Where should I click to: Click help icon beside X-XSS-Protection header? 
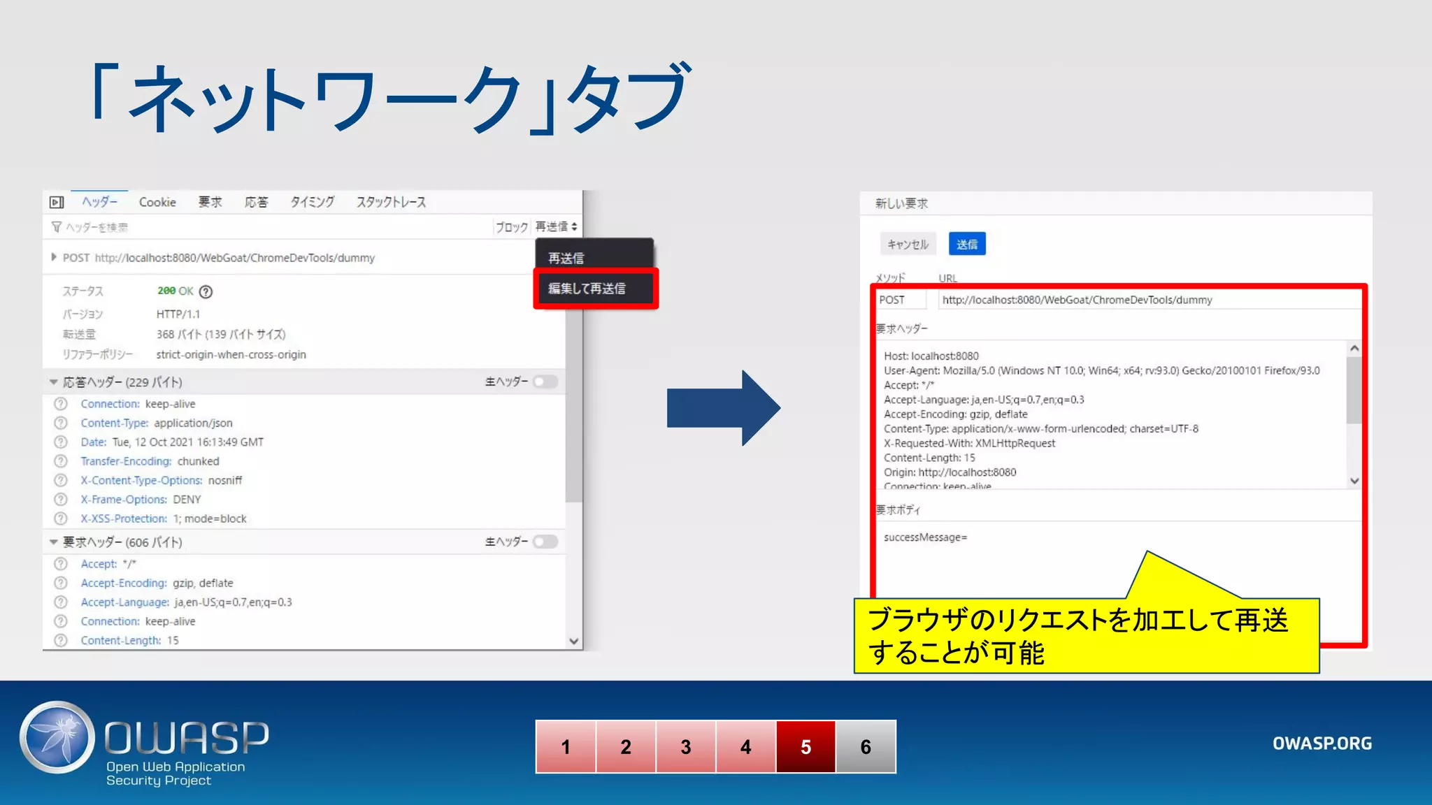pyautogui.click(x=61, y=518)
